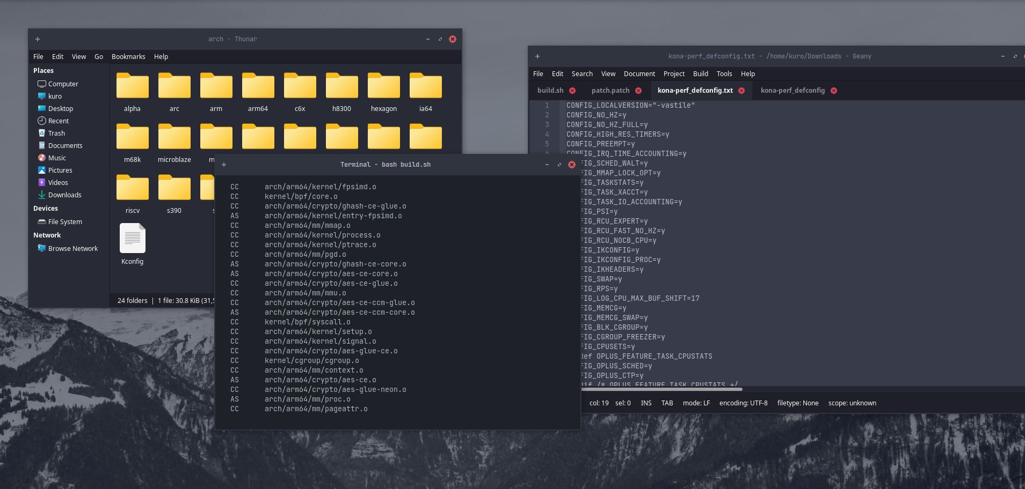Open Geany Edit menu
The width and height of the screenshot is (1025, 489).
point(557,73)
